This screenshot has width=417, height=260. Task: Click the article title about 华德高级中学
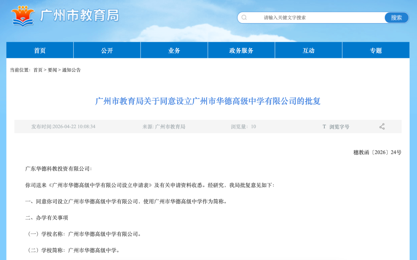pos(208,101)
